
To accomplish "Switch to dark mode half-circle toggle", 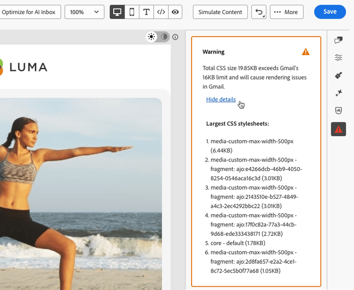I will [164, 36].
